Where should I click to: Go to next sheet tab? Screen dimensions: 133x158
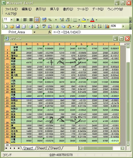pyautogui.click(x=14, y=148)
